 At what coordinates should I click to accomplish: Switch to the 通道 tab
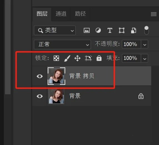tap(61, 14)
